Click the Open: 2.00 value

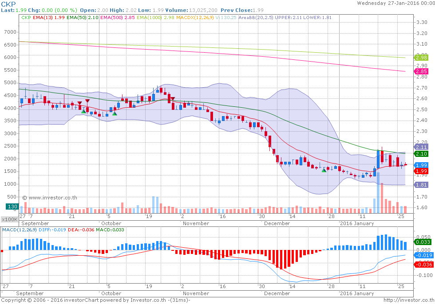pyautogui.click(x=94, y=10)
